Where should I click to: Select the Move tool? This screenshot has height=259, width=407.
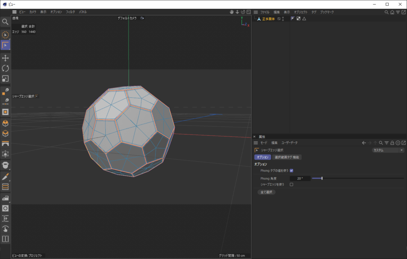pyautogui.click(x=6, y=58)
